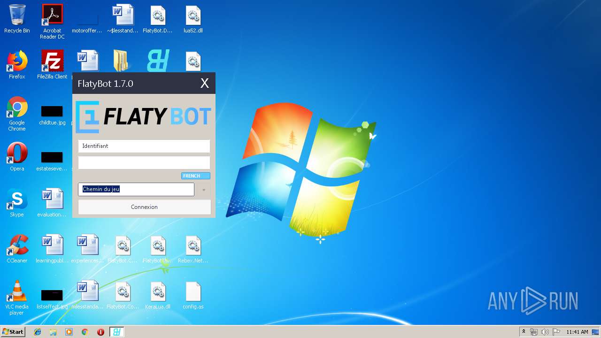Open the CCleaner desktop shortcut
The image size is (601, 338).
(x=17, y=249)
